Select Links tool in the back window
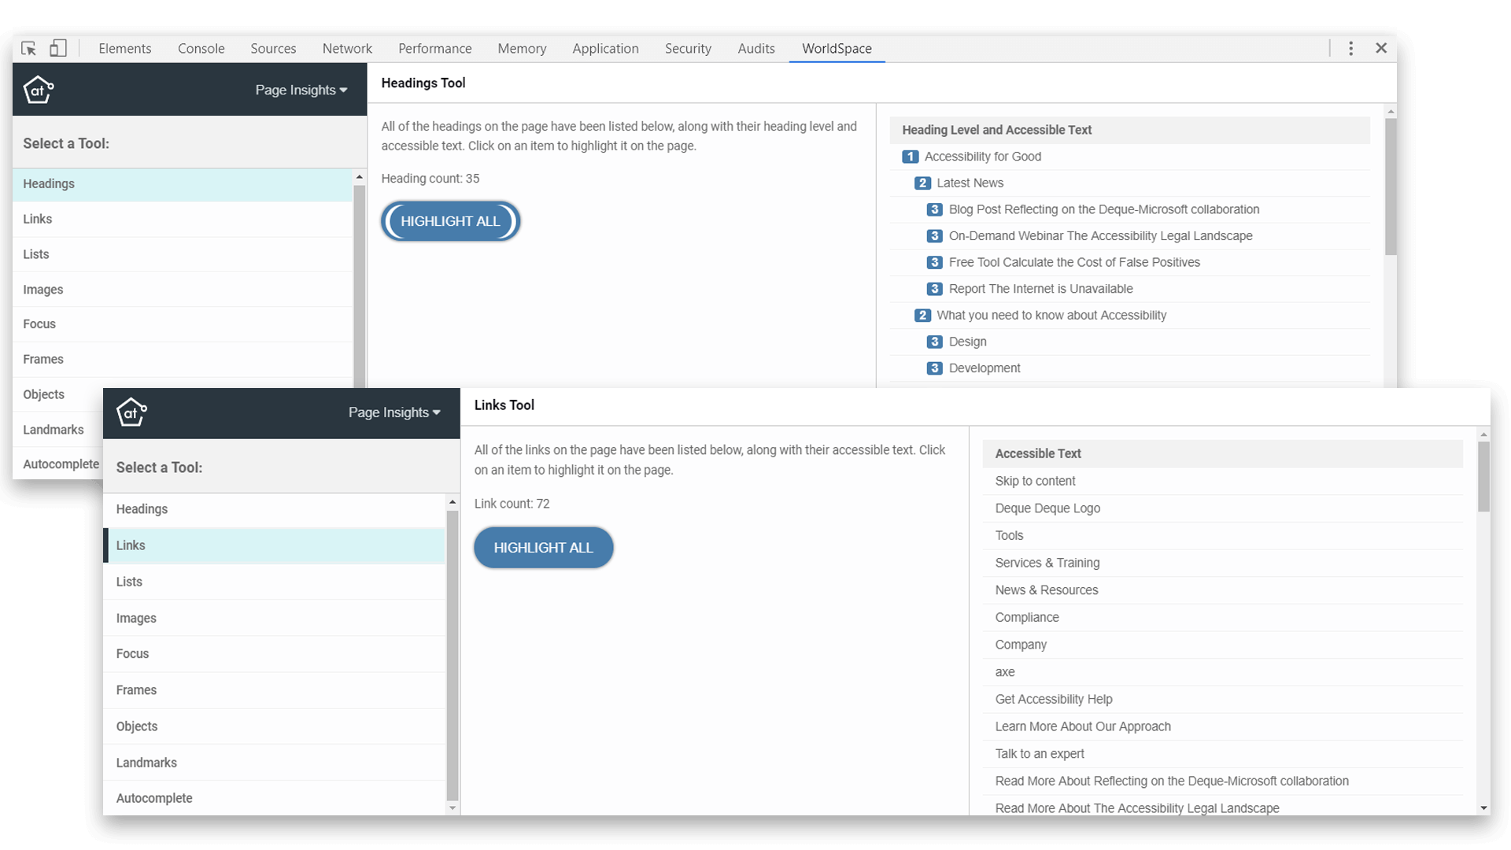 click(183, 219)
